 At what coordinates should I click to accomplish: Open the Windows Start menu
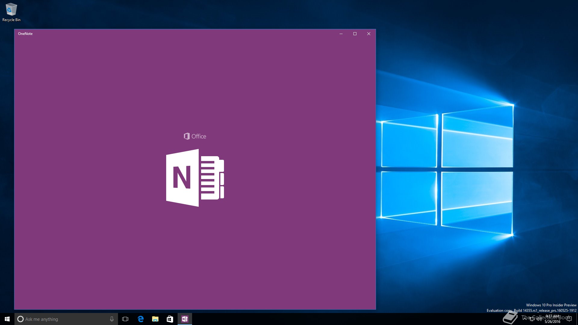(7, 319)
